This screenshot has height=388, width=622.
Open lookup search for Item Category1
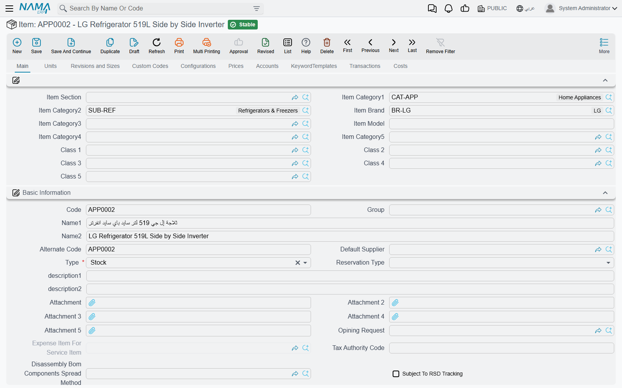pos(609,97)
